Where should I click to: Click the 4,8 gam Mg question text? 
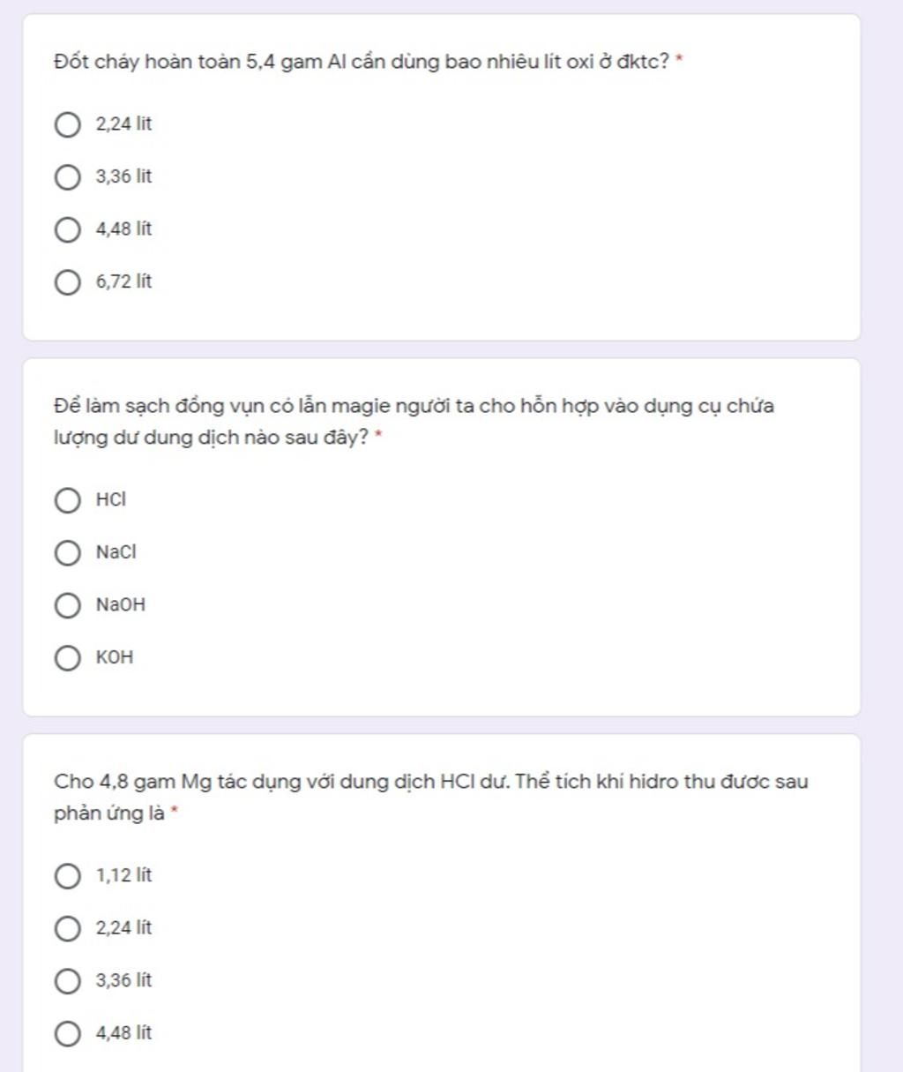pos(430,797)
